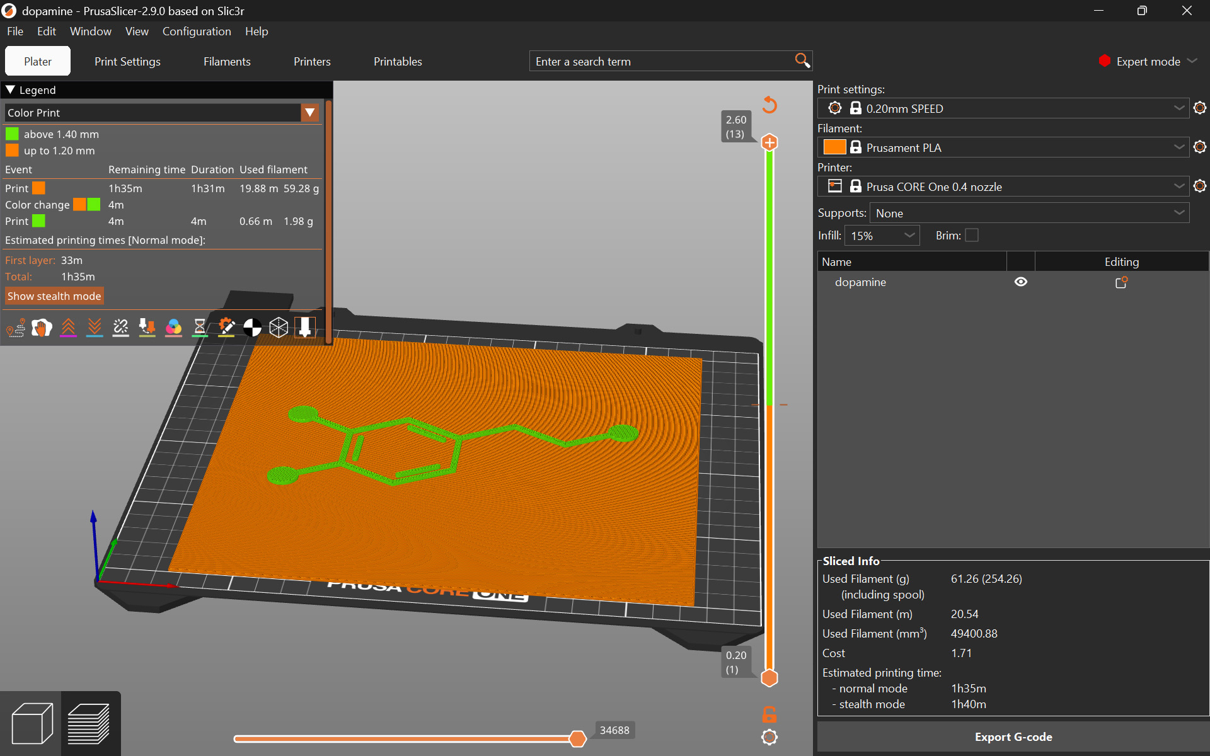The width and height of the screenshot is (1210, 756).
Task: Toggle color changes visibility icon
Action: click(173, 328)
